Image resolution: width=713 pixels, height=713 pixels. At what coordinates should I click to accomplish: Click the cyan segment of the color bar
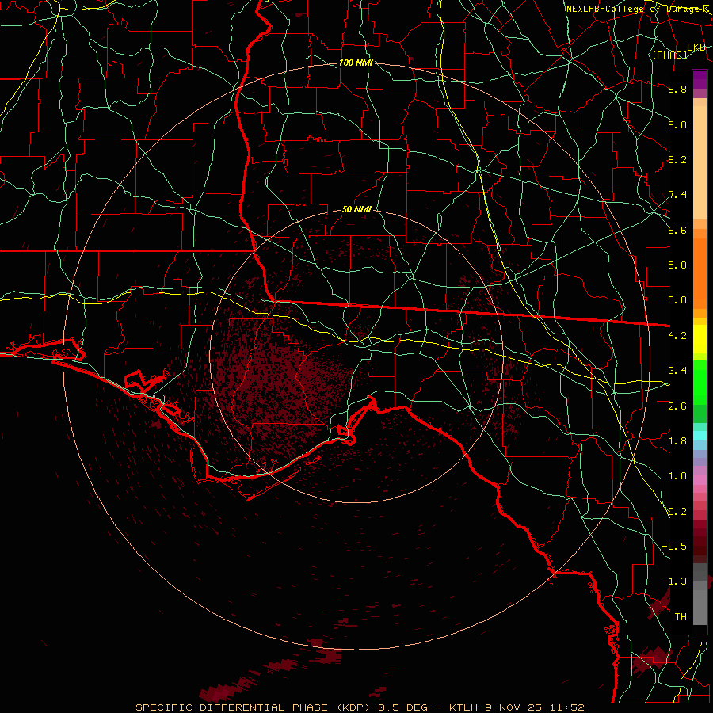(700, 436)
